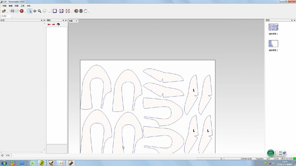Open the first menu in the menu bar
This screenshot has height=166, width=296.
4,6
